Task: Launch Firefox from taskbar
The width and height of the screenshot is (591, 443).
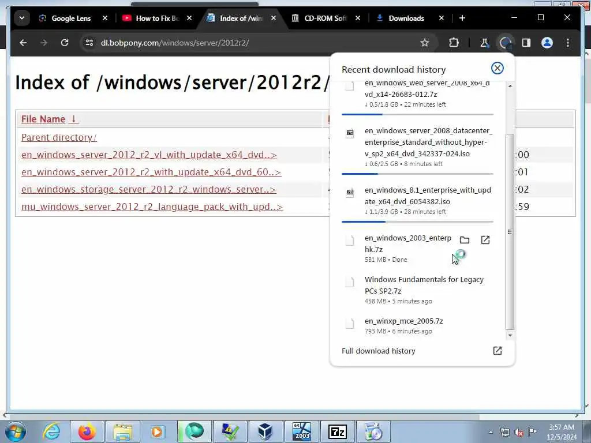Action: [x=87, y=431]
